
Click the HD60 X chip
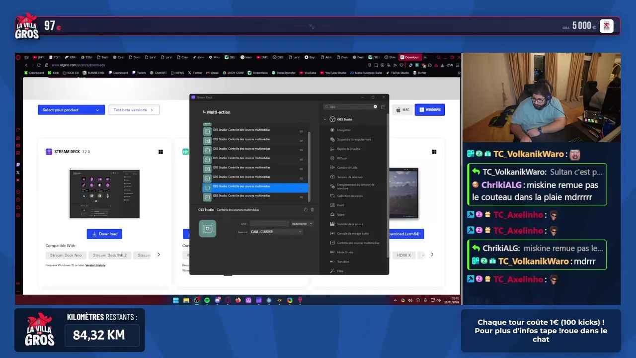coord(404,255)
